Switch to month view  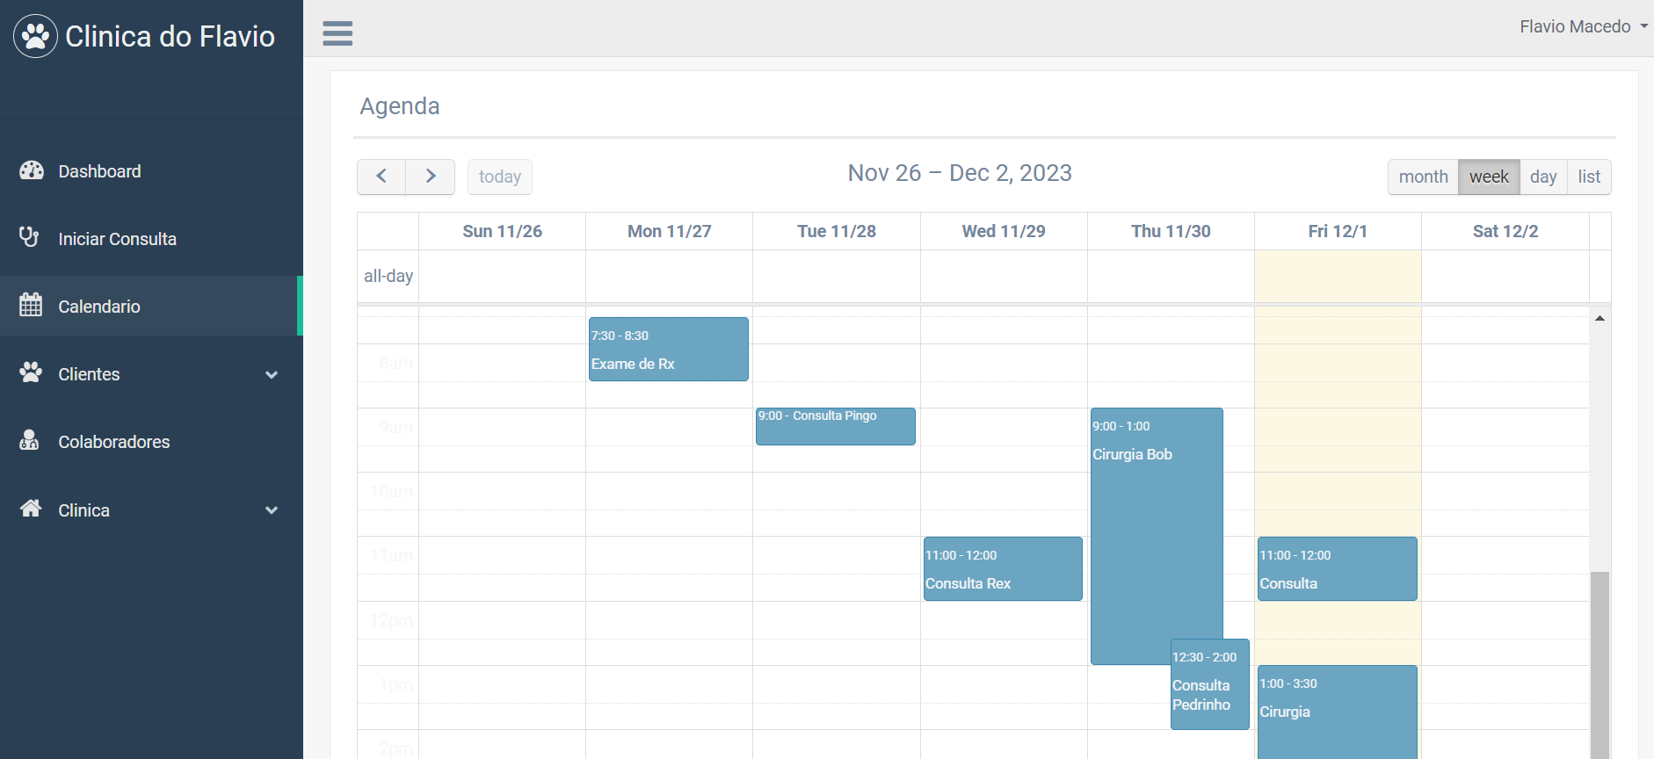[x=1423, y=177]
